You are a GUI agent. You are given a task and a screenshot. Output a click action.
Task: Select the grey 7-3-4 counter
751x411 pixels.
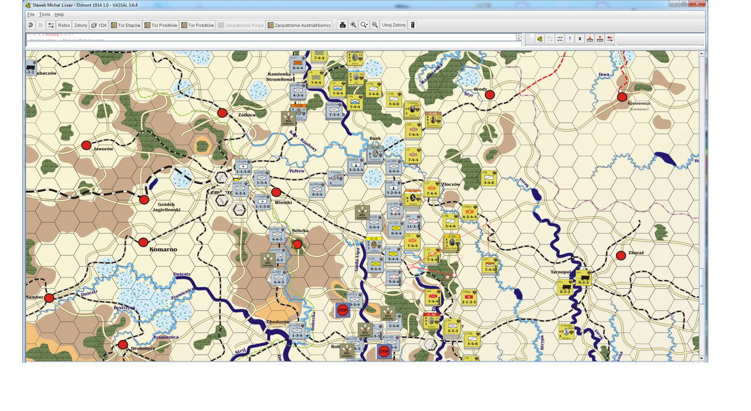pos(334,111)
